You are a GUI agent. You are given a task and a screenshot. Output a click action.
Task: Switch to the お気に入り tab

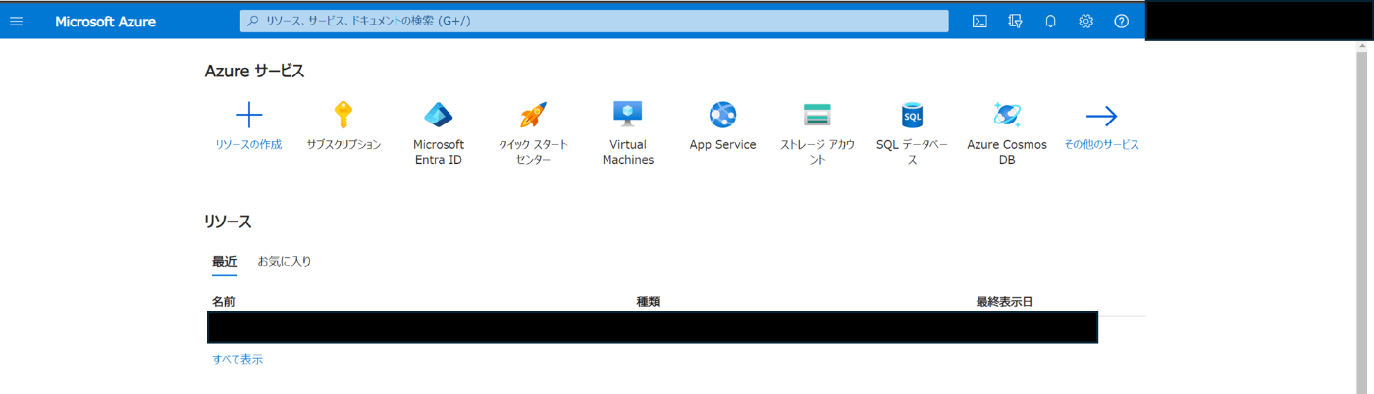tap(285, 261)
